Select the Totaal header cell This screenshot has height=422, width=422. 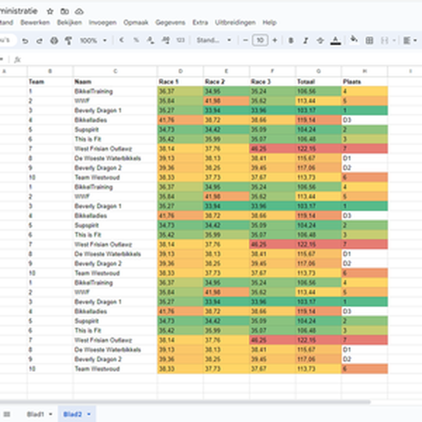pyautogui.click(x=319, y=82)
